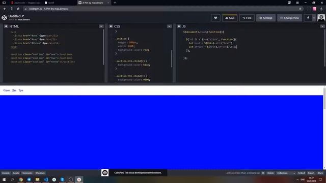Open the HTML editor settings gear

pyautogui.click(x=6, y=26)
